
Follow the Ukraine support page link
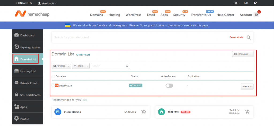pos(205,25)
